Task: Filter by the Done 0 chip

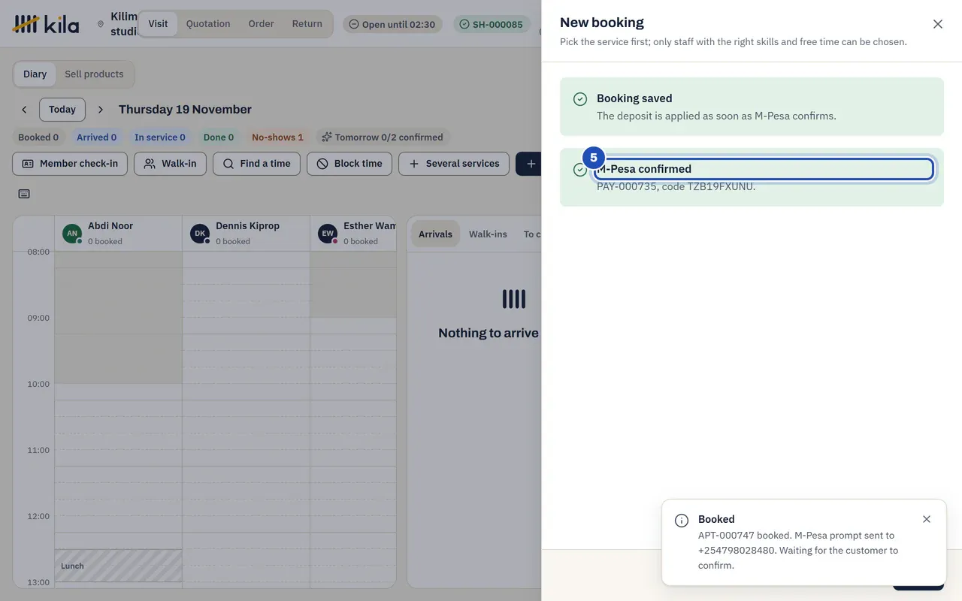Action: (219, 137)
